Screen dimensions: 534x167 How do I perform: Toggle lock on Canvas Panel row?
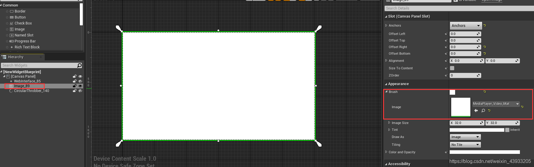point(75,76)
